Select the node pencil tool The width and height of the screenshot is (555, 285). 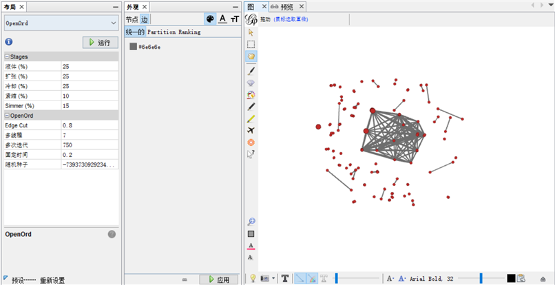pyautogui.click(x=251, y=107)
